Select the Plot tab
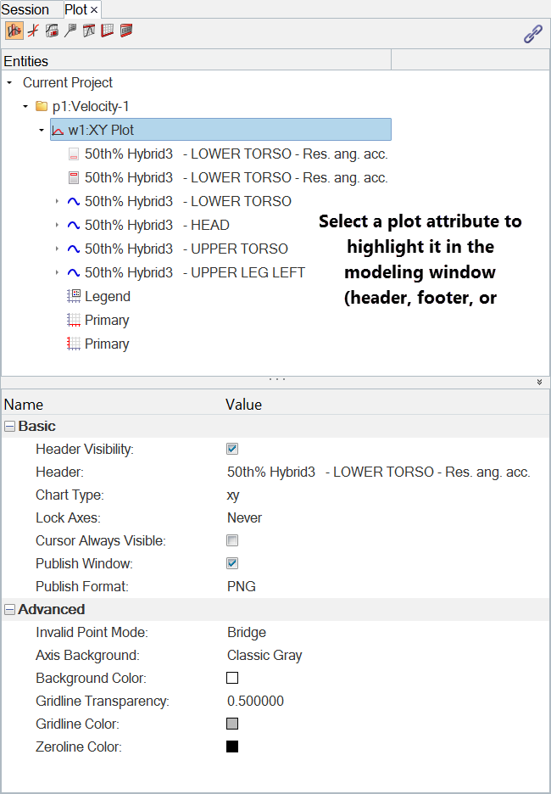 pos(76,9)
